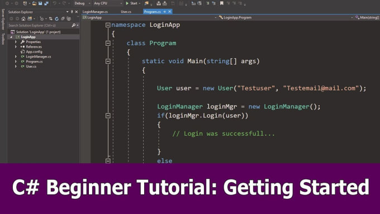The height and width of the screenshot is (214, 380).
Task: Click the Solution Explorer Home icon
Action: tap(23, 18)
